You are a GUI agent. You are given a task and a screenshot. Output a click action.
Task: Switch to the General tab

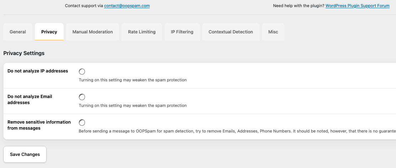(x=18, y=32)
